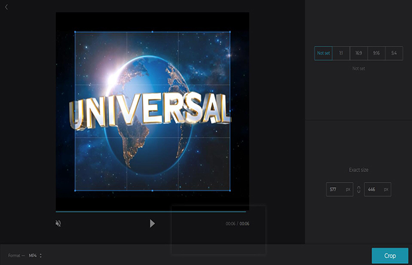Screen dimensions: 412x265
Task: Select the 16:9 aspect ratio
Action: (358, 53)
